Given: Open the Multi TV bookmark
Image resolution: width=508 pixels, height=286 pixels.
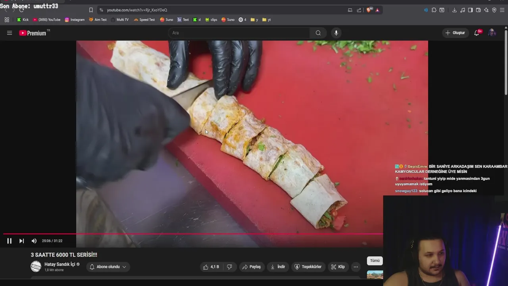Looking at the screenshot, I should [x=120, y=19].
